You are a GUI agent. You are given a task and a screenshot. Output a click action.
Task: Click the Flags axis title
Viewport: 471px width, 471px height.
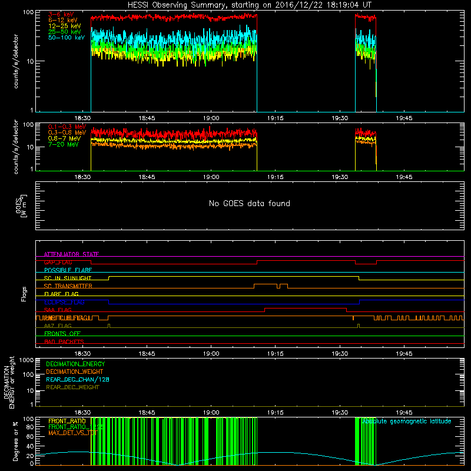pyautogui.click(x=24, y=294)
